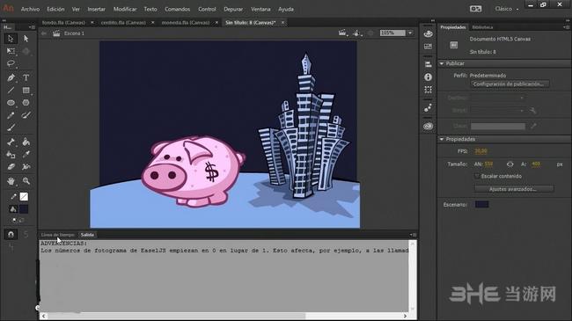Select the Paint Bucket tool
The height and width of the screenshot is (321, 572).
[26, 142]
